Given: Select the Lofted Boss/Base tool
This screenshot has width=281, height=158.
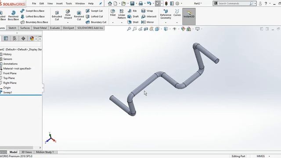Looking at the screenshot, I should (x=32, y=17).
